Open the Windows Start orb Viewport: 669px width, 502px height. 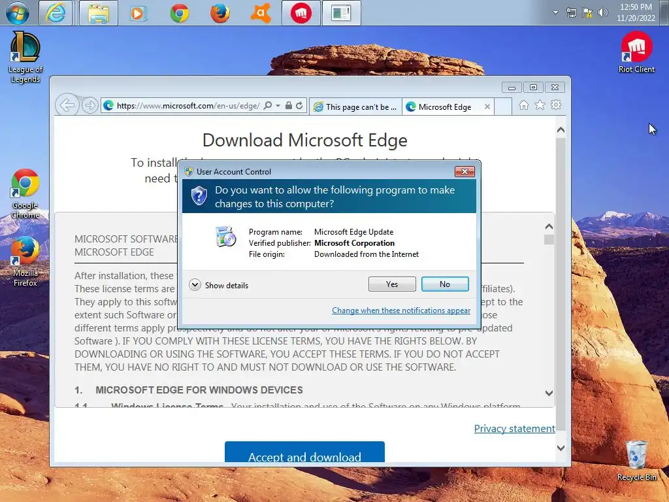[18, 13]
